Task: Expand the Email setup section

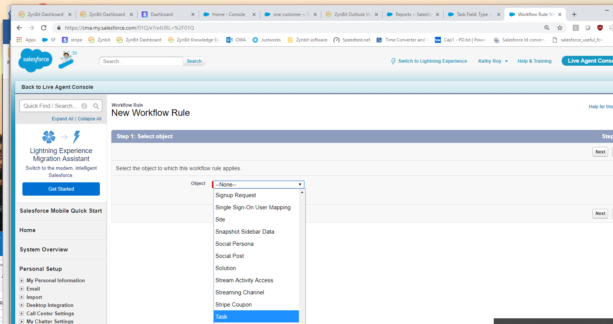Action: (x=22, y=289)
